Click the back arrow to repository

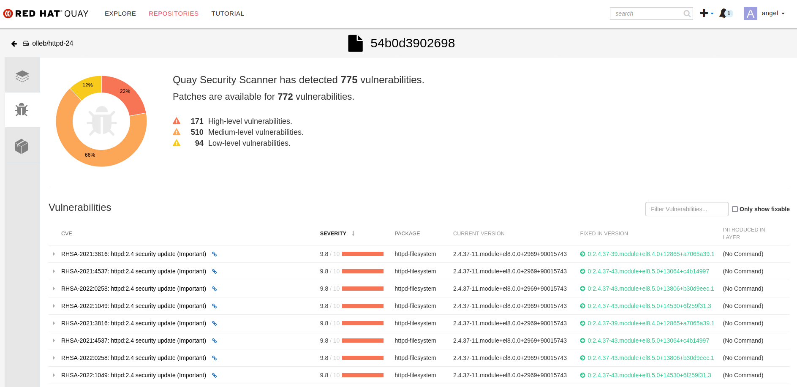14,44
